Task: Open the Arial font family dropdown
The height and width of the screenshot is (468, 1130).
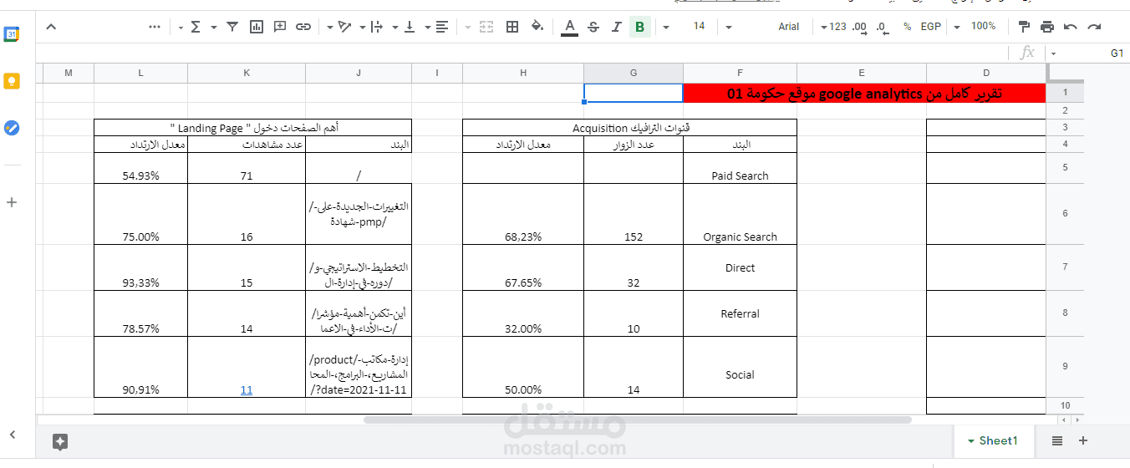Action: tap(729, 27)
